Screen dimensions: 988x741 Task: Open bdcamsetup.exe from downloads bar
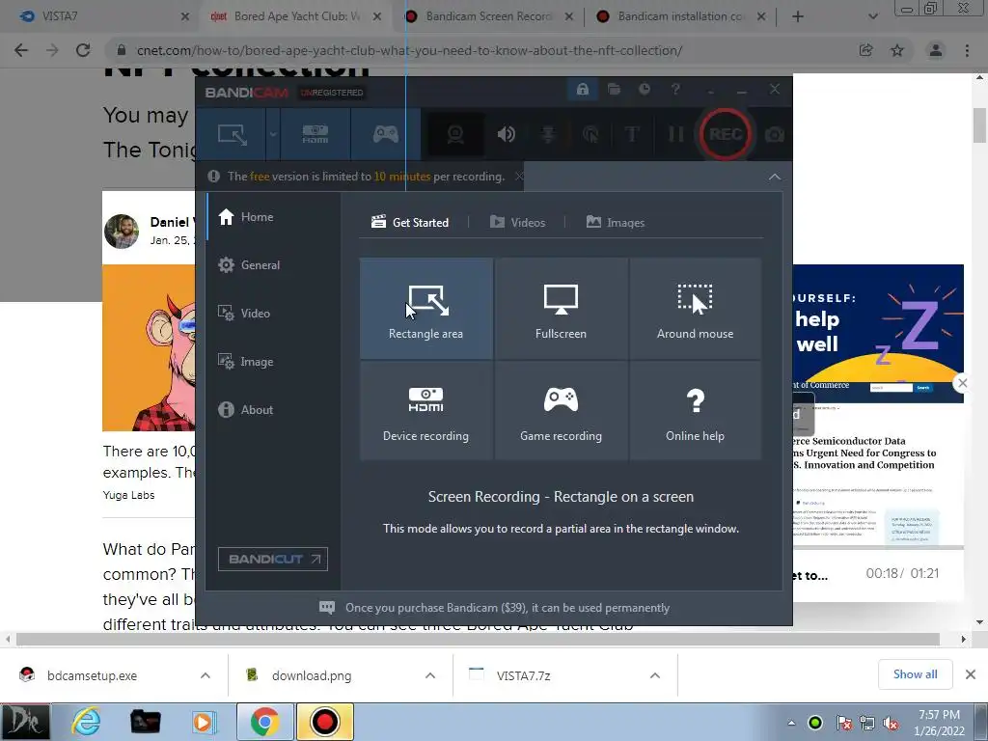pyautogui.click(x=92, y=675)
